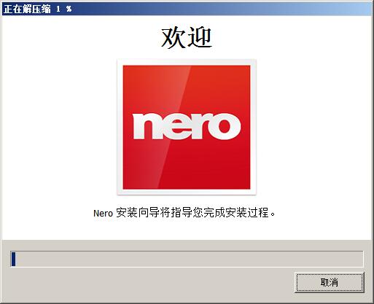Select the letter n in nero logo
Screen dimensions: 374x304
pos(147,126)
